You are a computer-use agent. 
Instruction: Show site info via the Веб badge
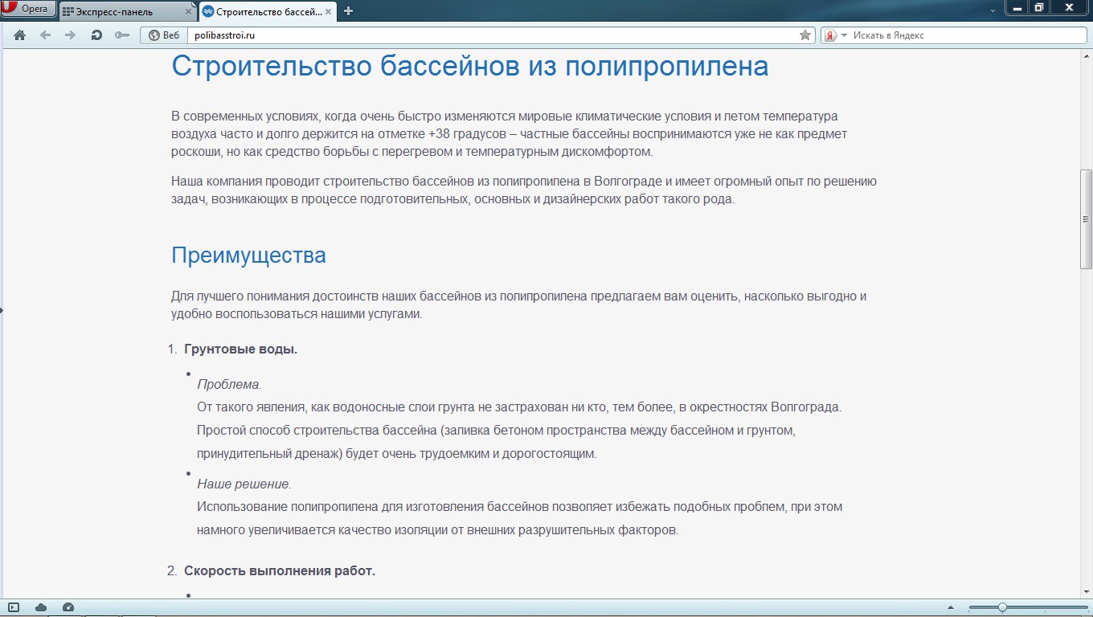pyautogui.click(x=164, y=35)
